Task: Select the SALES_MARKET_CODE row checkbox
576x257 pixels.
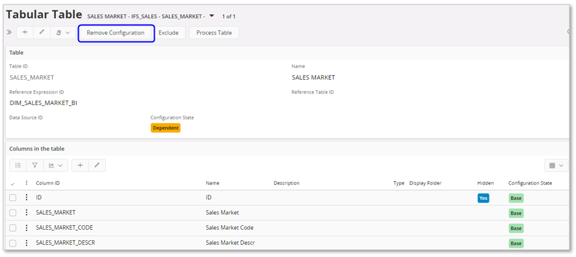Action: 13,228
